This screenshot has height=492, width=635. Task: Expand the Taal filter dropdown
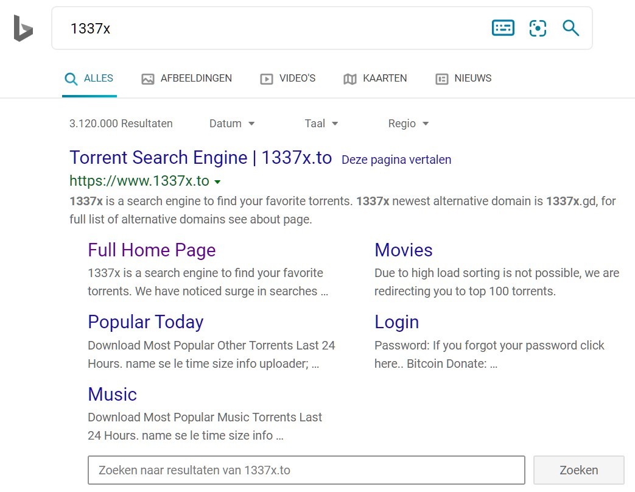pyautogui.click(x=321, y=124)
